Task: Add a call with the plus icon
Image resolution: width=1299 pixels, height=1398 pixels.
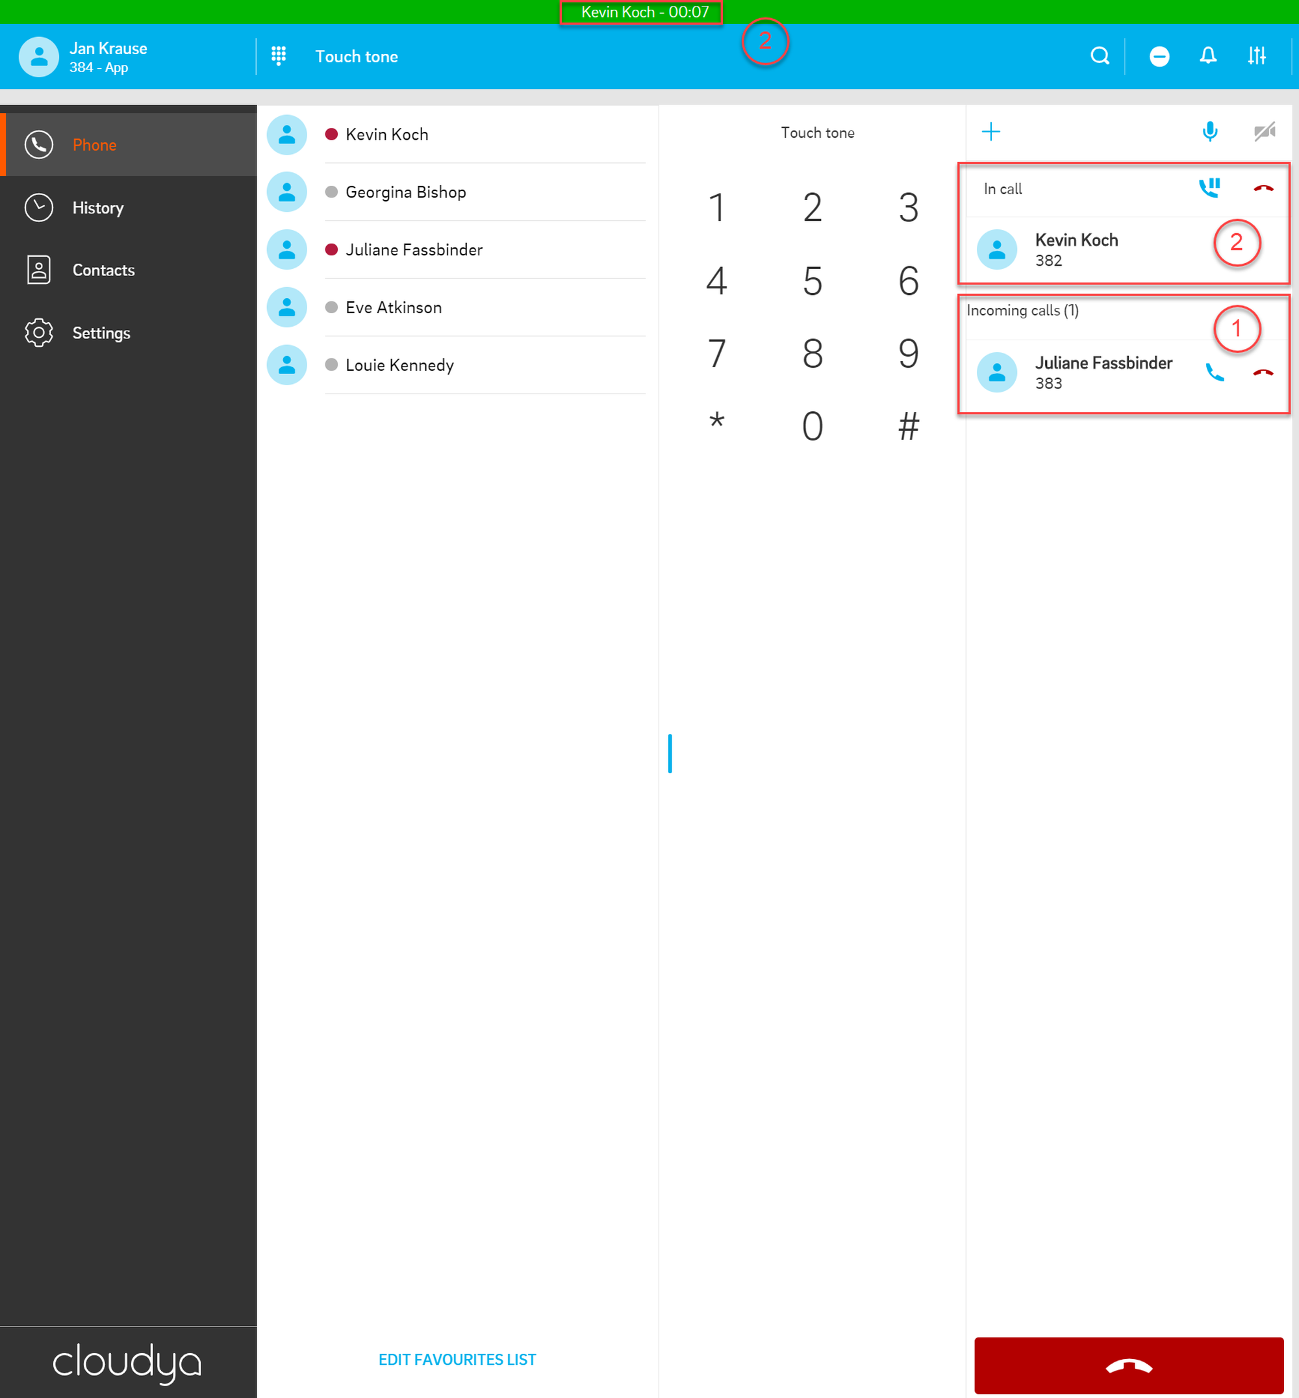Action: coord(990,131)
